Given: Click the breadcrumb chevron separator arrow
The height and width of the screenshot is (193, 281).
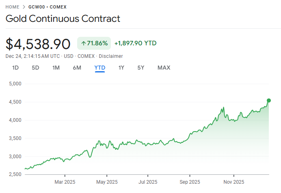Looking at the screenshot, I should pyautogui.click(x=24, y=7).
